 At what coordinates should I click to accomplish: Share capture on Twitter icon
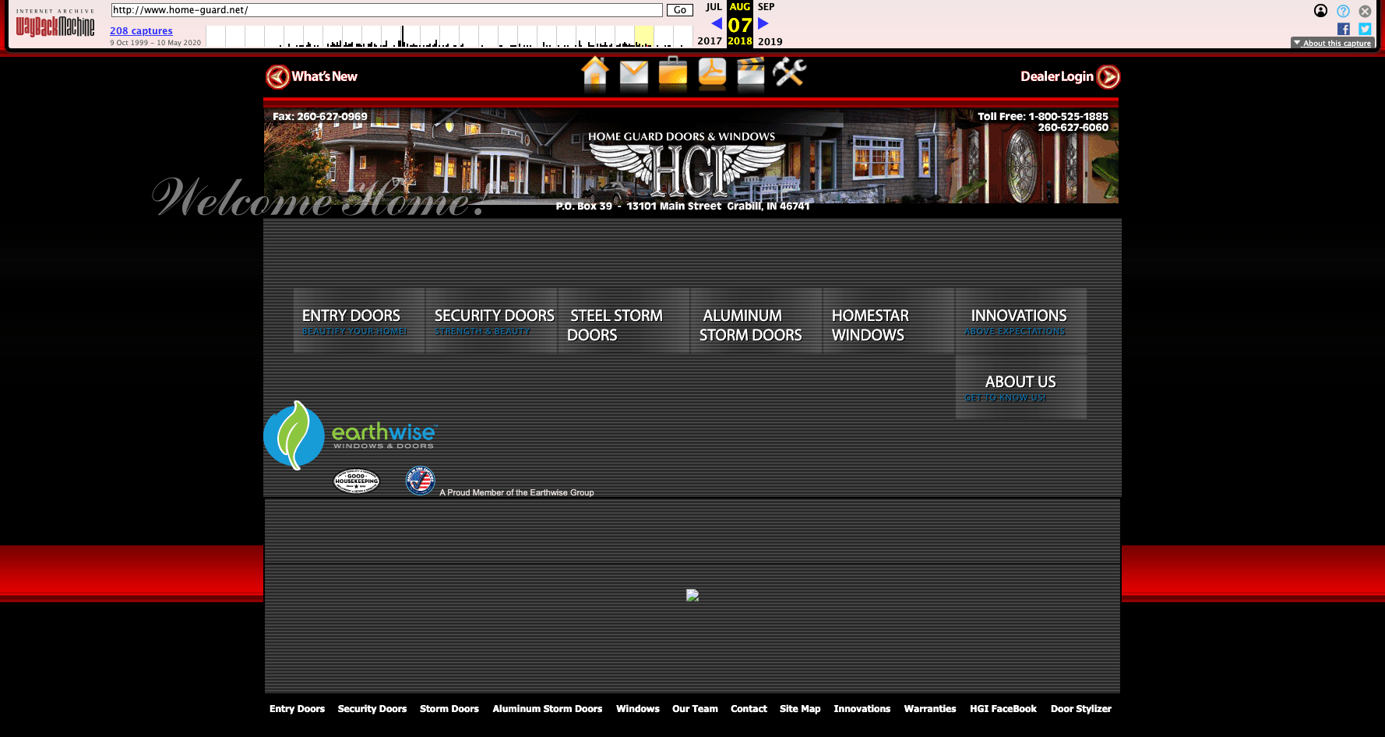coord(1365,29)
